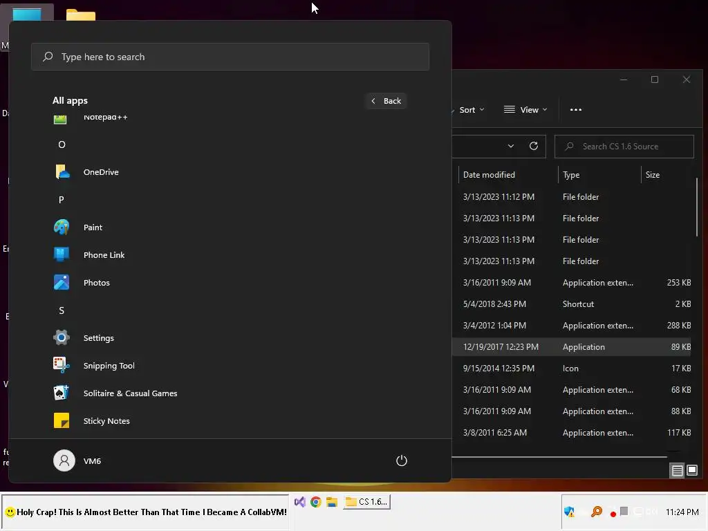708x531 pixels.
Task: Select the Application row dated 12/19/2017
Action: [571, 347]
